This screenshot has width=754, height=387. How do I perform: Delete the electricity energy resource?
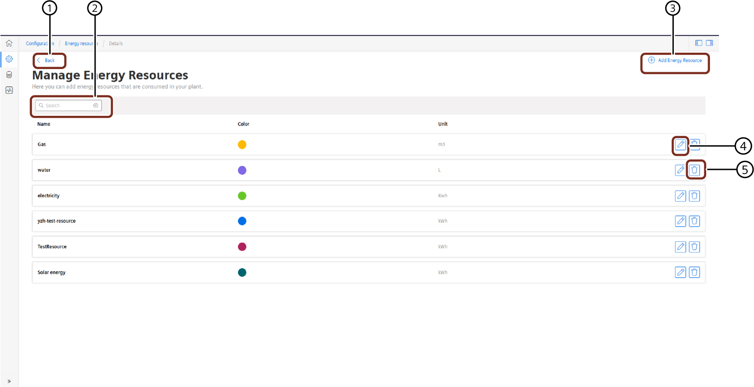pyautogui.click(x=694, y=196)
